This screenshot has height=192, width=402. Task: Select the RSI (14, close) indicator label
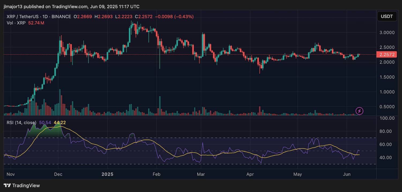click(21, 123)
